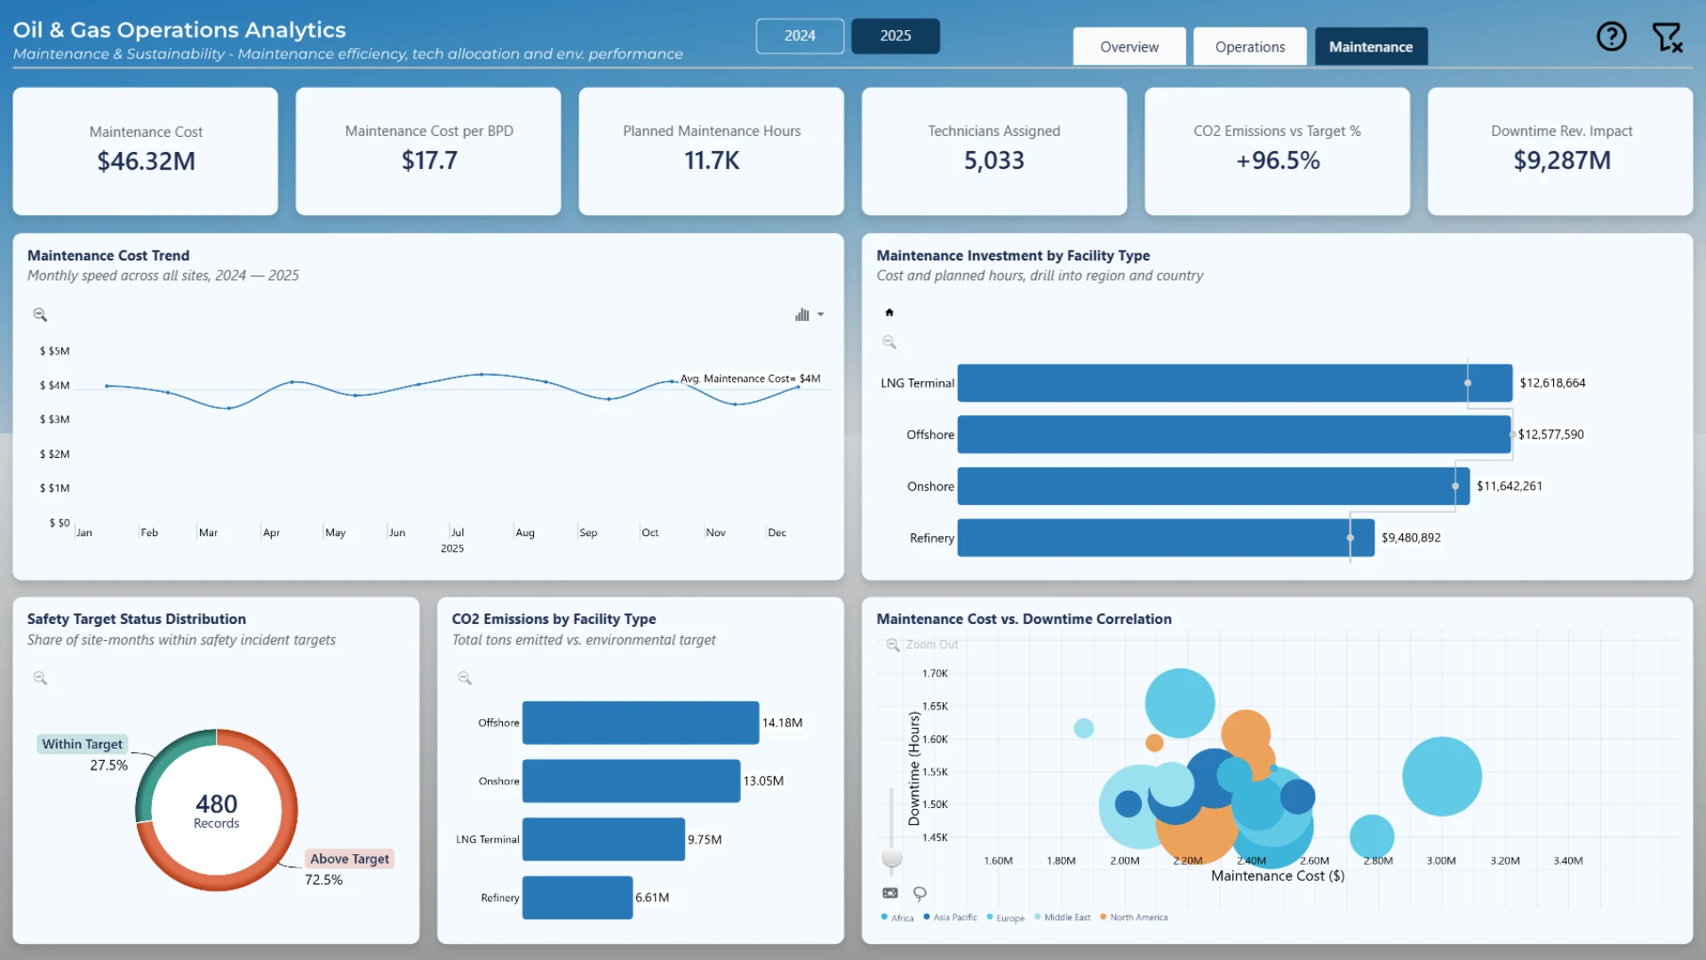
Task: Expand LNG Terminal bar to drill down
Action: (1234, 383)
